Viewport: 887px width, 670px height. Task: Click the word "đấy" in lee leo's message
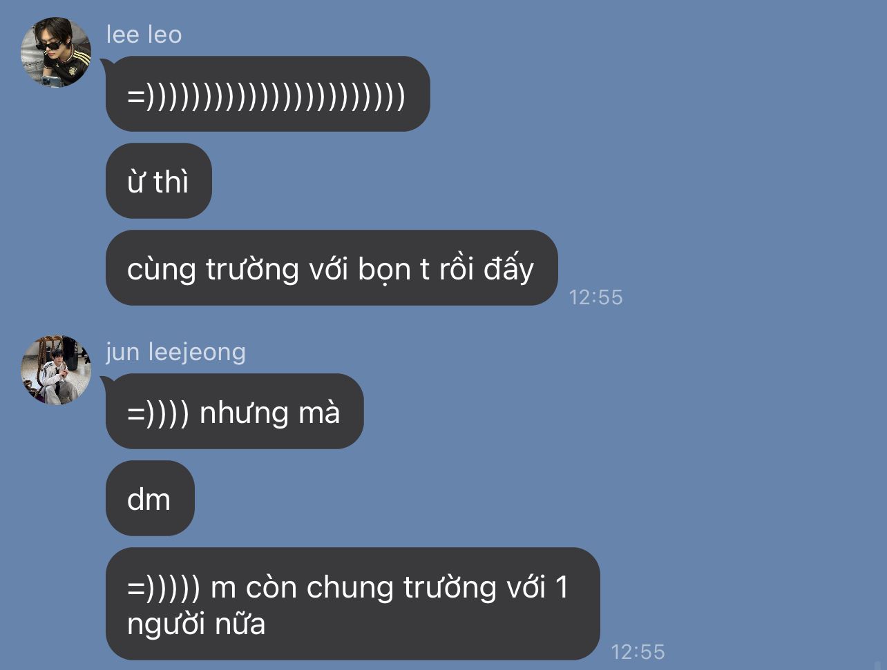pyautogui.click(x=509, y=268)
